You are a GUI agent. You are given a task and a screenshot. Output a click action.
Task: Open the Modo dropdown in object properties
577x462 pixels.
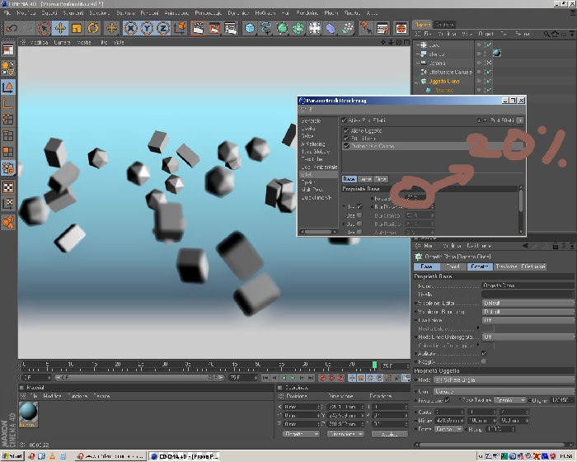[x=504, y=379]
